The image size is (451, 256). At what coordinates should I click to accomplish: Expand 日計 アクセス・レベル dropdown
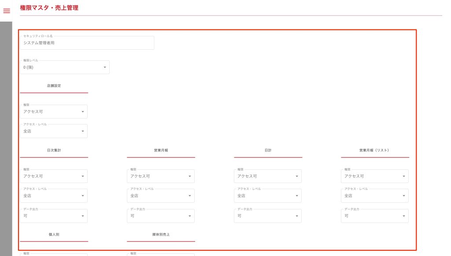tap(268, 196)
